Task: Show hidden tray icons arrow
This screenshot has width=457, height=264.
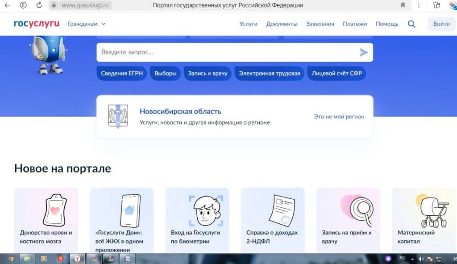Action: [412, 259]
